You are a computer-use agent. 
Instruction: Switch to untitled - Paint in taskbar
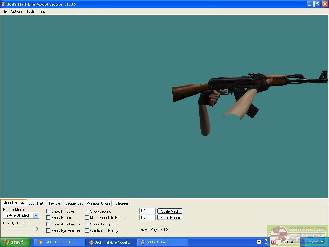tap(163, 242)
